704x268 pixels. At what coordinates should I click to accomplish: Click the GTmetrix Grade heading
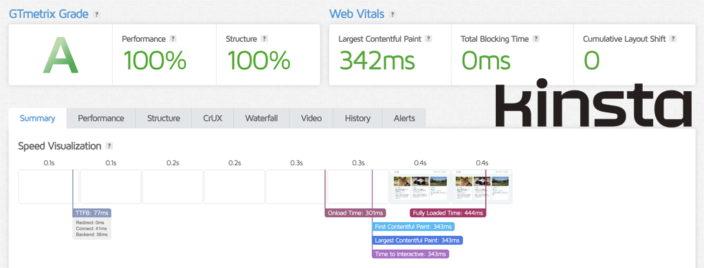coord(49,14)
